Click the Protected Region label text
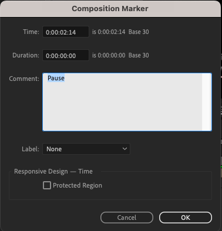The image size is (222, 231). [x=78, y=185]
